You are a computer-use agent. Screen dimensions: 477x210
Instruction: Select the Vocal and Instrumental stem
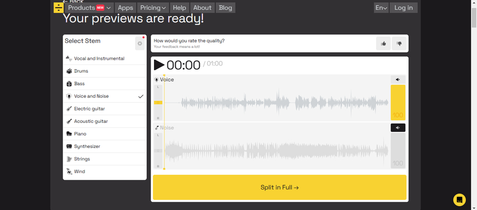click(105, 59)
